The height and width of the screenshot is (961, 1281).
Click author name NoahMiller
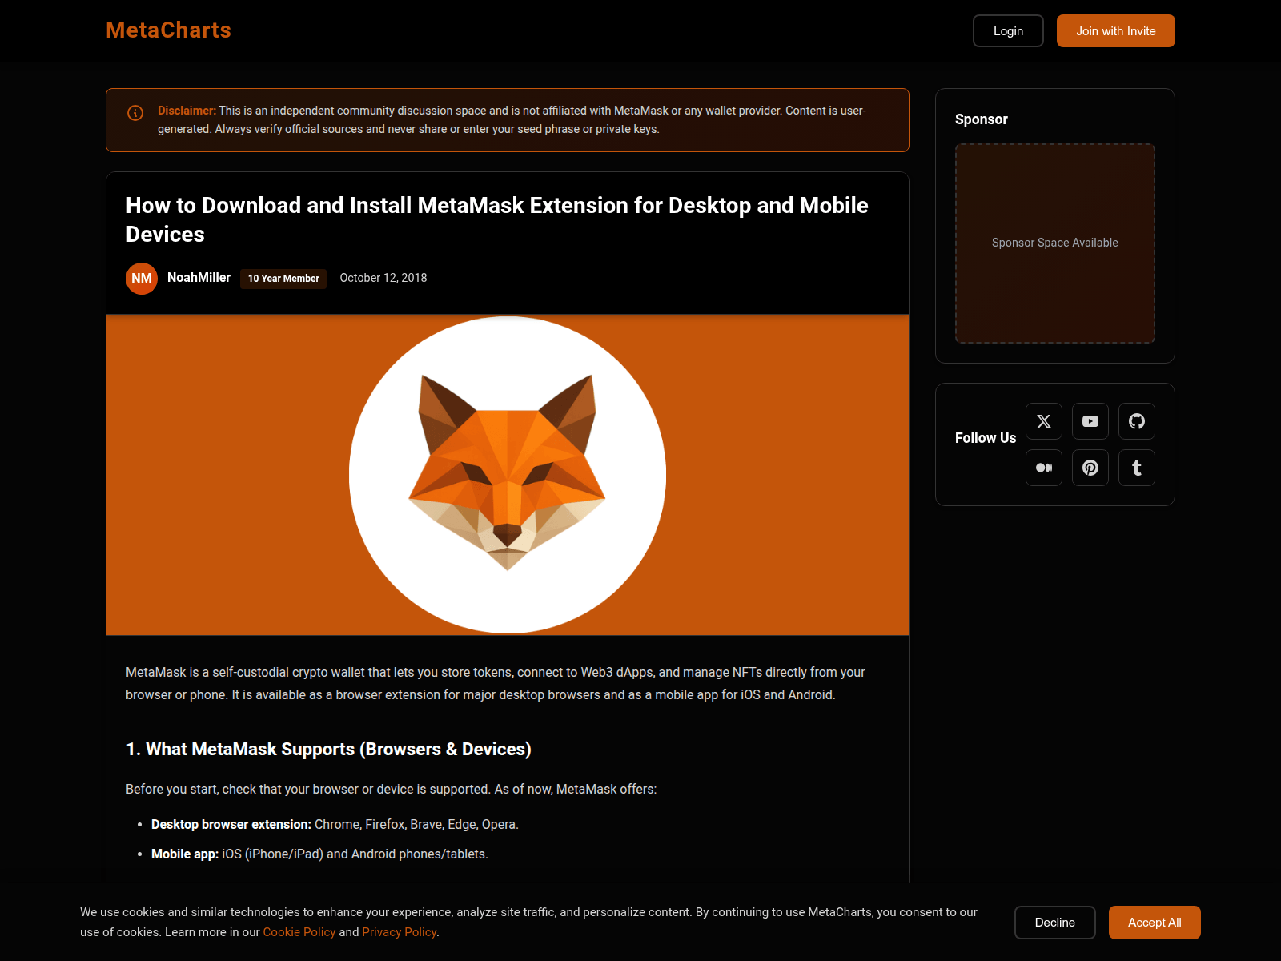[x=199, y=277]
